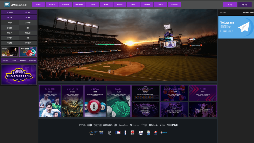Viewport: 254px width, 143px height.
Task: Click the KBO league logo
Action: pos(164,133)
